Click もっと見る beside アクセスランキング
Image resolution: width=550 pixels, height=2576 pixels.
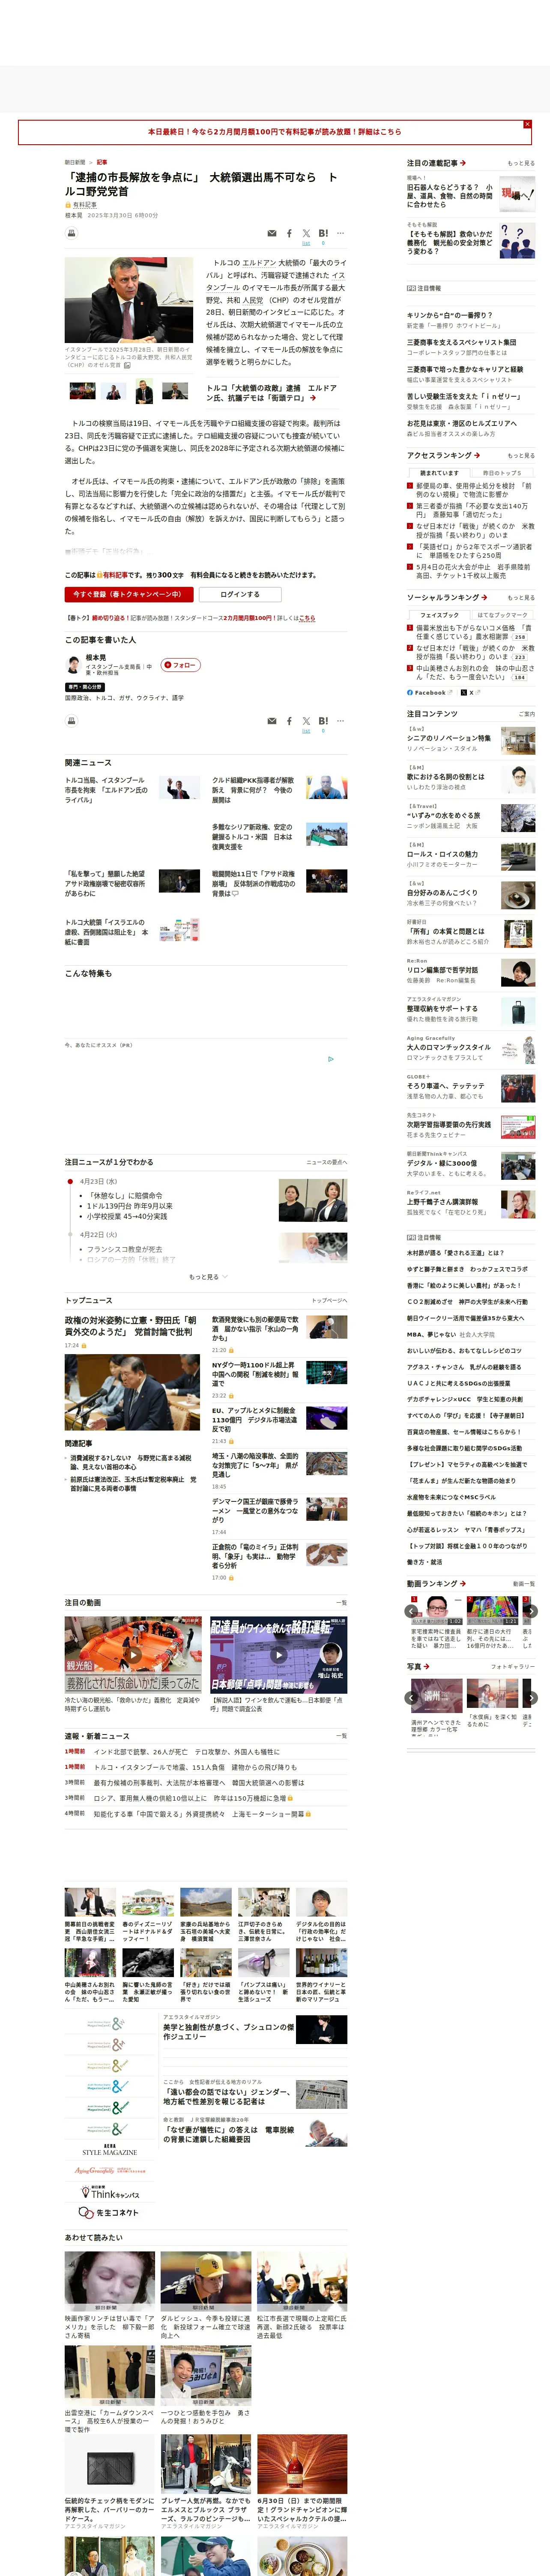[x=520, y=456]
